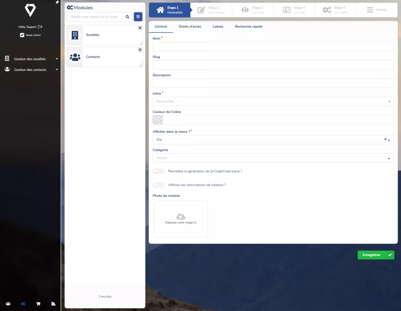401x311 pixels.
Task: Uncheck the Mode Admin checkbox
Action: coord(22,35)
